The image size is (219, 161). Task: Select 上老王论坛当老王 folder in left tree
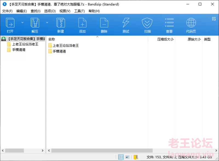(25, 44)
